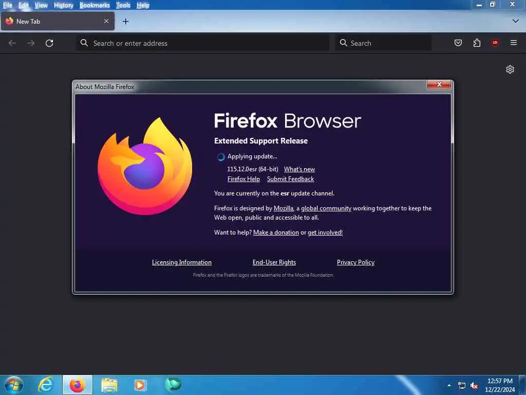Open the What's new link

coord(299,169)
